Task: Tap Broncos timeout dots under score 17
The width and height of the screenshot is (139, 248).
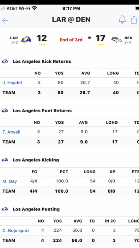Action: (101, 45)
